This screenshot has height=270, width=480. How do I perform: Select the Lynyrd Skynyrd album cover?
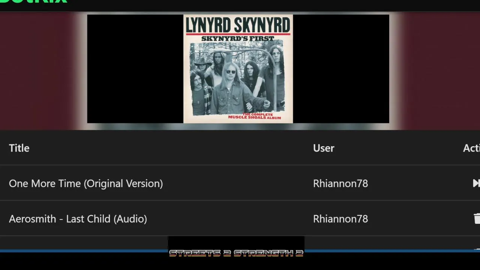pos(238,69)
